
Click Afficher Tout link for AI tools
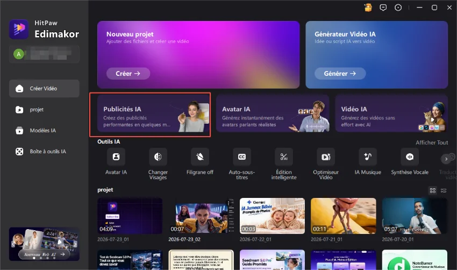click(432, 143)
